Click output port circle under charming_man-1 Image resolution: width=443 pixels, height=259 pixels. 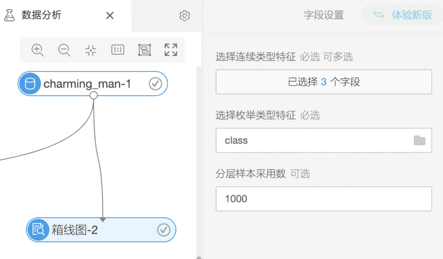[93, 95]
